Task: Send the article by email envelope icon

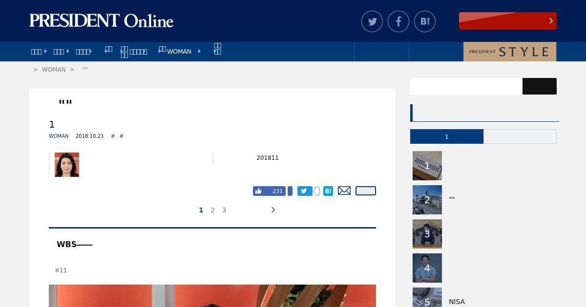Action: coord(344,191)
